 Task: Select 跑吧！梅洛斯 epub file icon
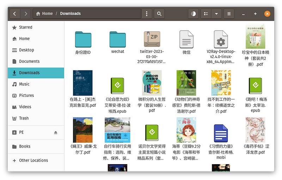255,86
